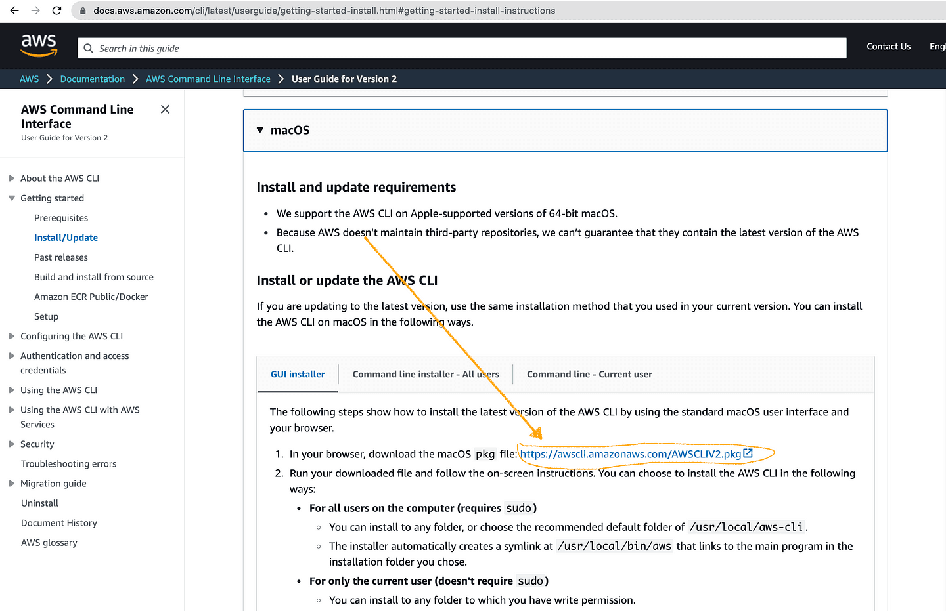Screen dimensions: 946x611
Task: Open Migration guide label
Action: pos(53,484)
